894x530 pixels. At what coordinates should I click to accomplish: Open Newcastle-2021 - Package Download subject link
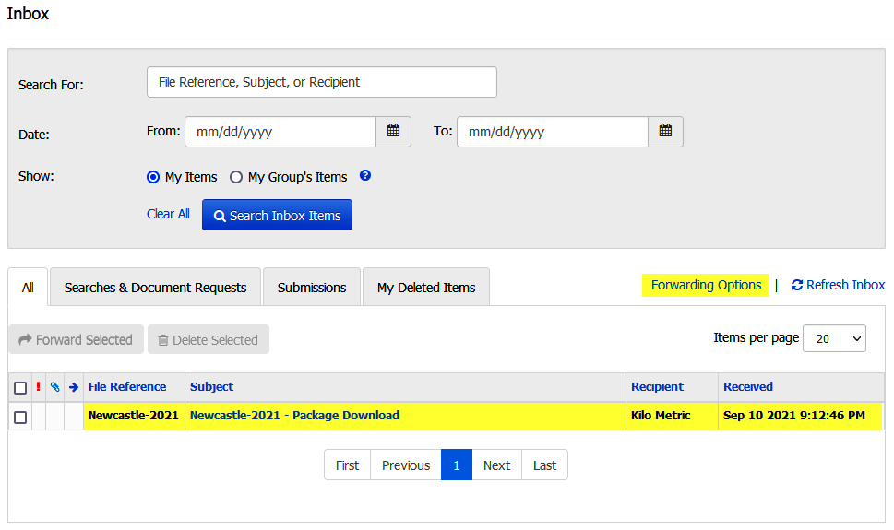[x=294, y=416]
